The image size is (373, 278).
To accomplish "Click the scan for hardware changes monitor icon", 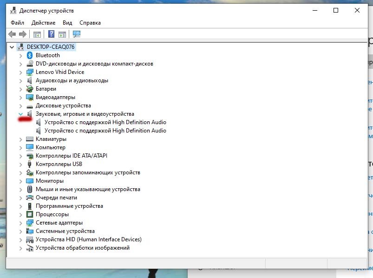I will 77,34.
